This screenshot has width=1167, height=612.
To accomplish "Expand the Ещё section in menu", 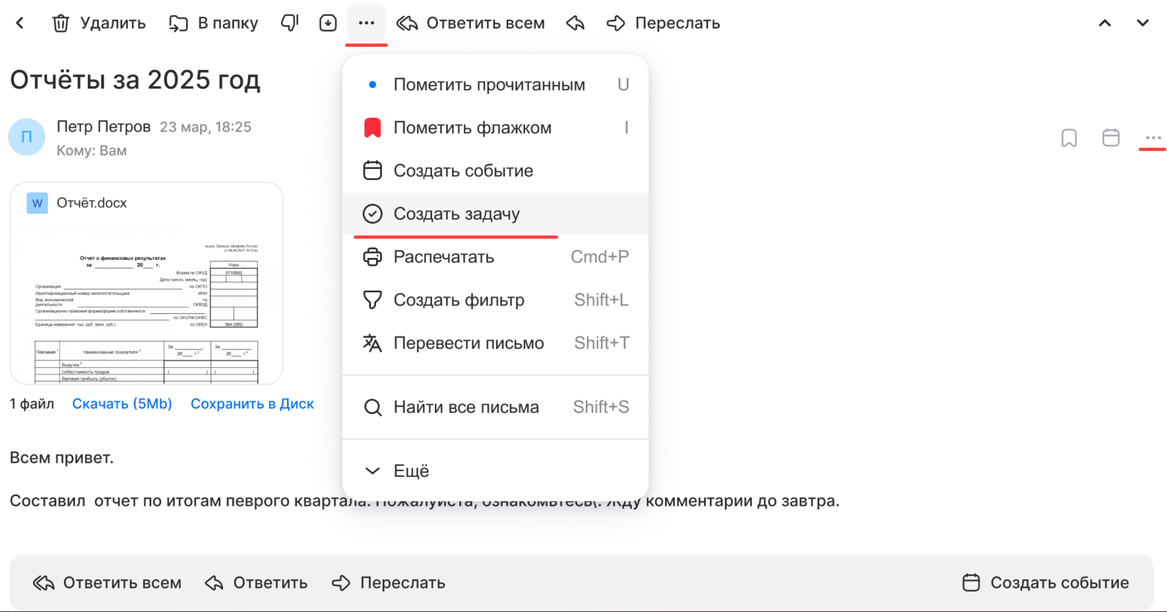I will point(410,471).
